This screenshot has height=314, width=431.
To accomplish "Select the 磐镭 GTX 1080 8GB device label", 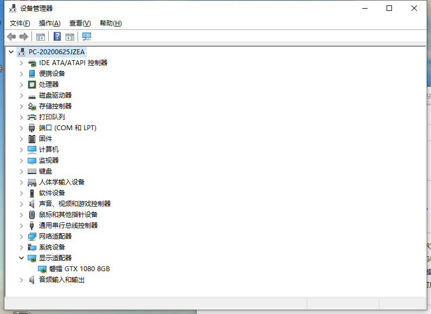I will 80,269.
